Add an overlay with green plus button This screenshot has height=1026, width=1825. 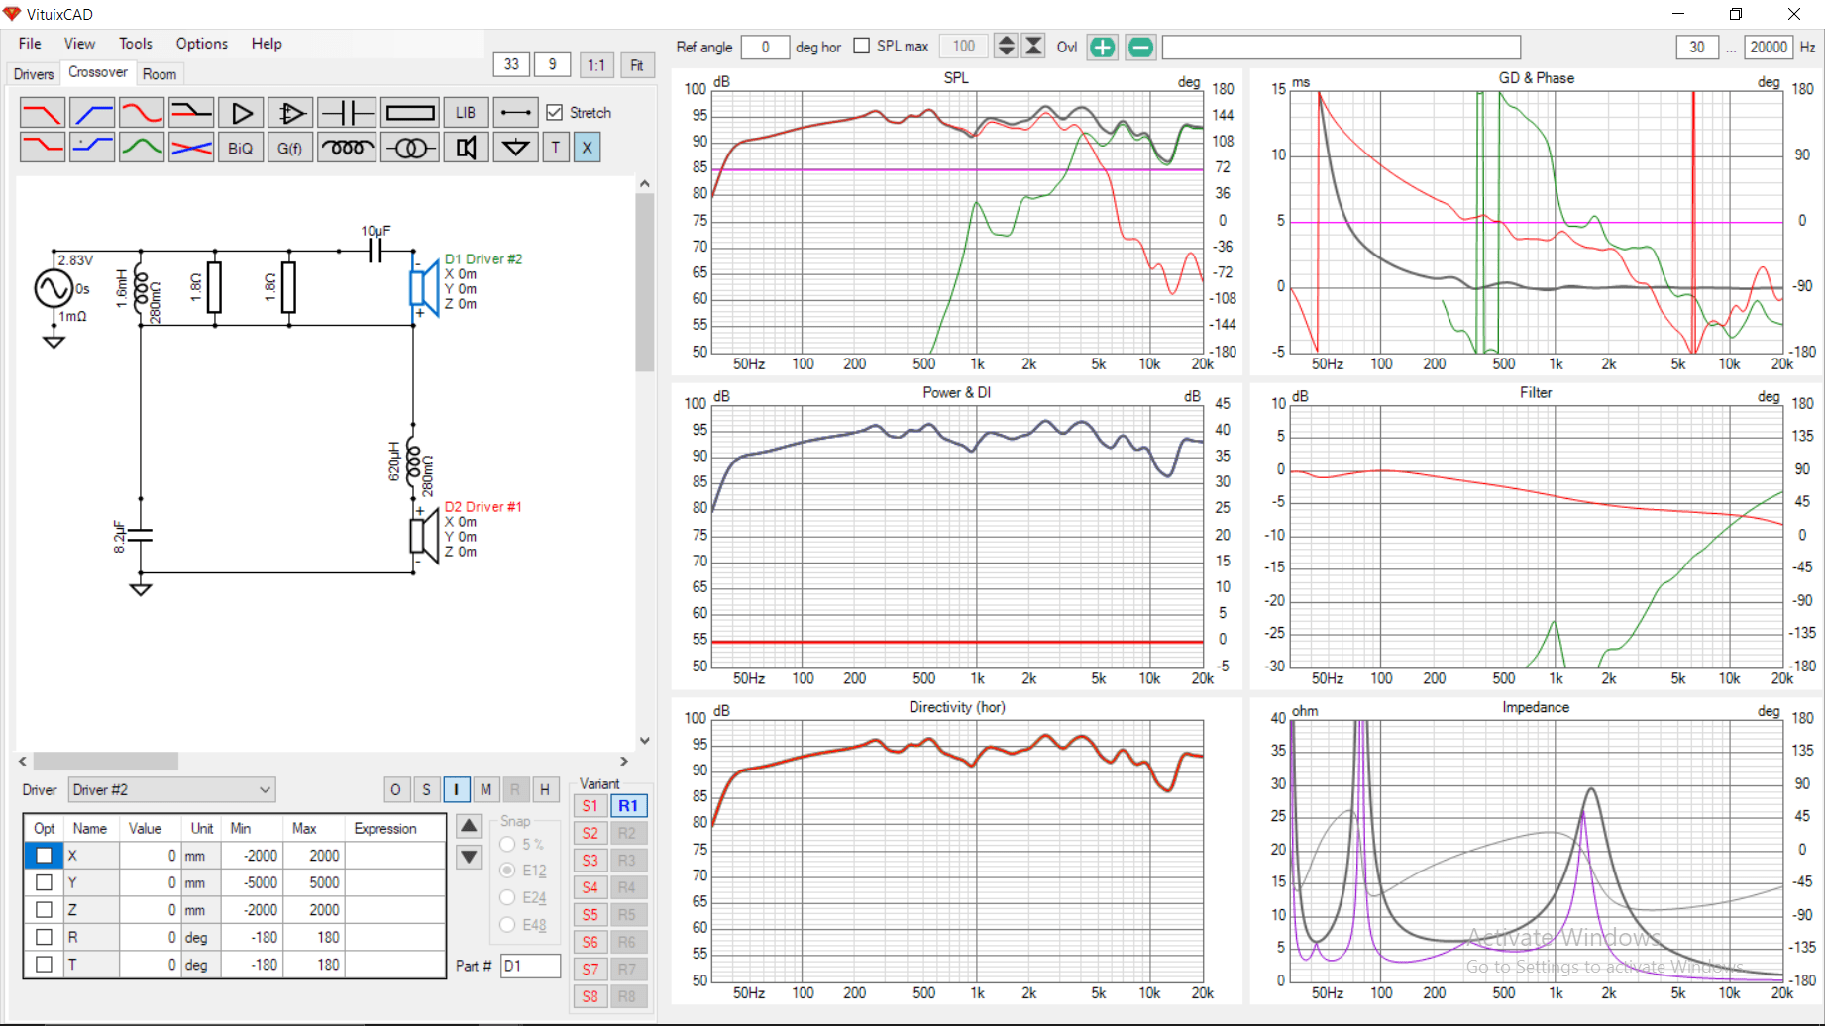click(x=1102, y=47)
